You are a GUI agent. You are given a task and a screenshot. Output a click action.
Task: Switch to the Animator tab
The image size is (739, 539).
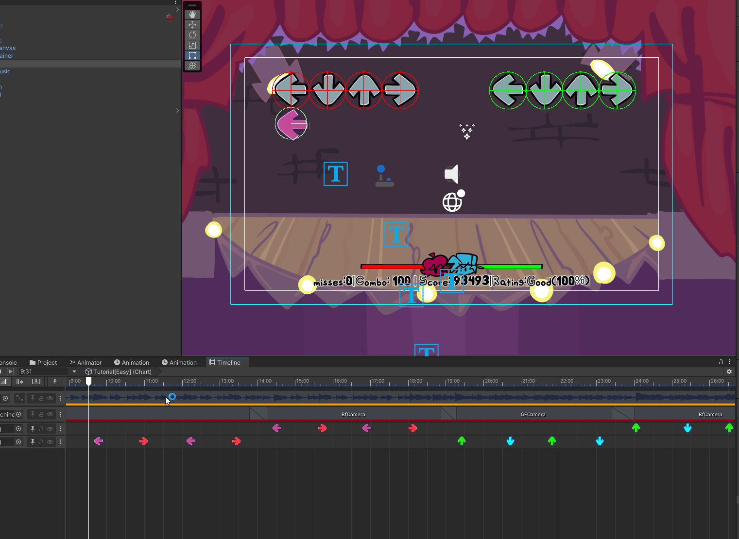[86, 363]
